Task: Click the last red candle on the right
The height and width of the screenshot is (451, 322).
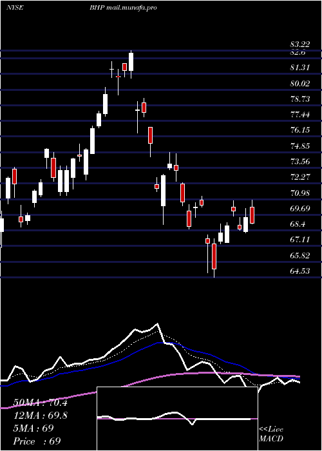Action: point(252,215)
